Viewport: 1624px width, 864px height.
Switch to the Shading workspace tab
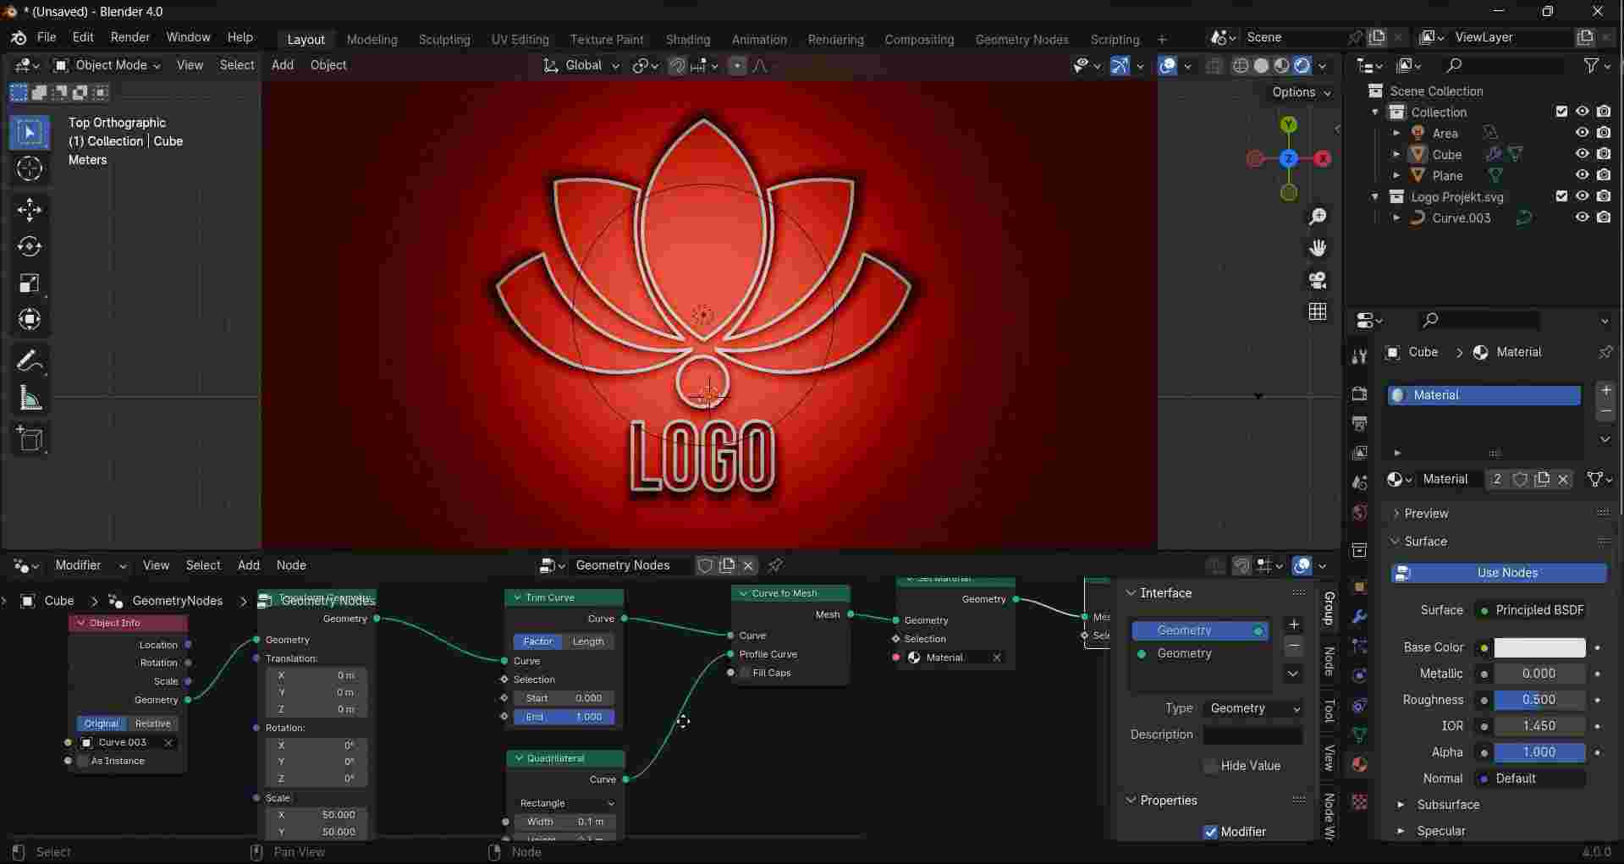tap(688, 39)
